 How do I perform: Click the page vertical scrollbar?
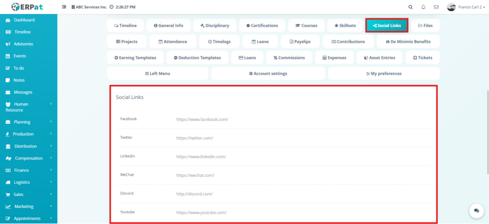pos(488,132)
